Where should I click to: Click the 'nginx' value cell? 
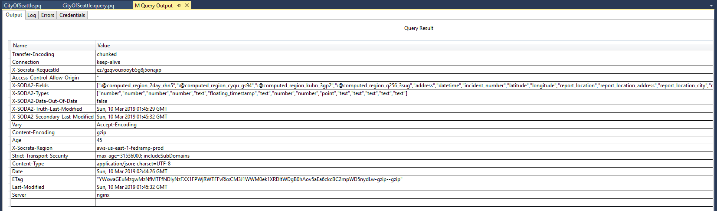click(404, 195)
